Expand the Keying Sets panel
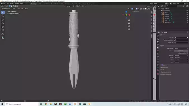 pos(164,68)
